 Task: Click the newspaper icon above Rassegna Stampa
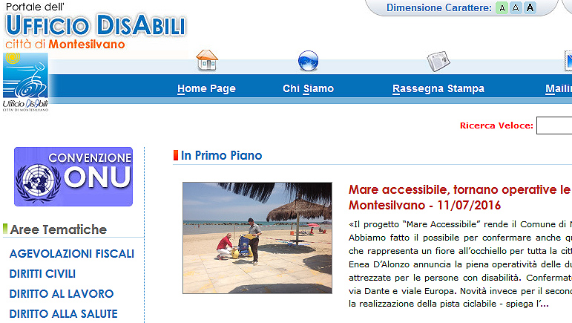[438, 61]
